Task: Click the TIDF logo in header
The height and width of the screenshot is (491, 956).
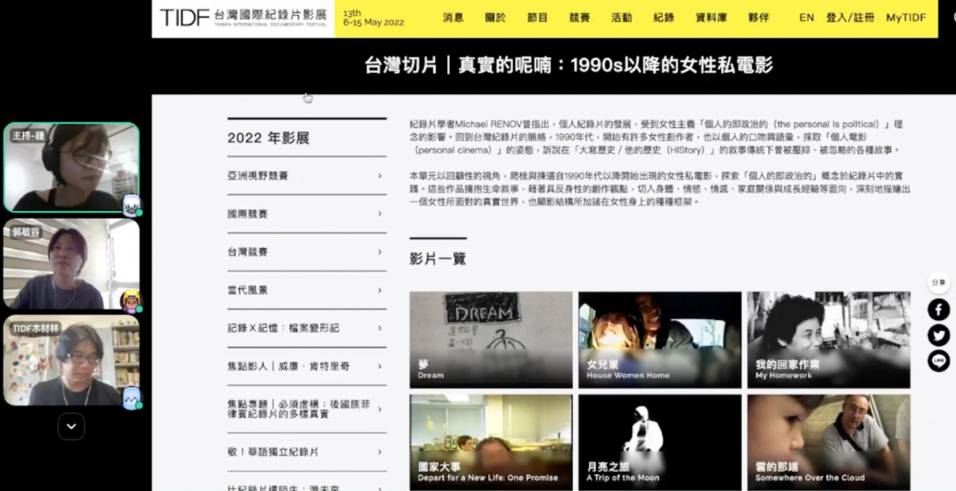Action: (x=244, y=18)
